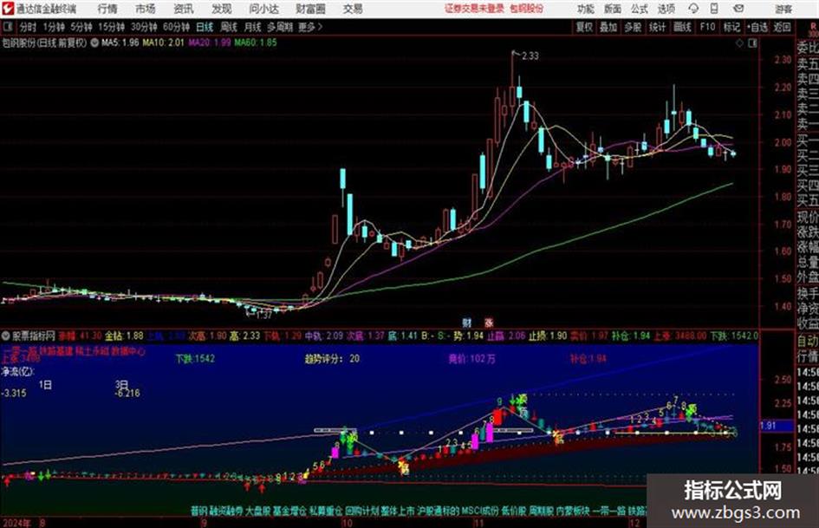Viewport: 819px width, 528px height.
Task: Click the MA20: 1.99 label
Action: tap(210, 42)
